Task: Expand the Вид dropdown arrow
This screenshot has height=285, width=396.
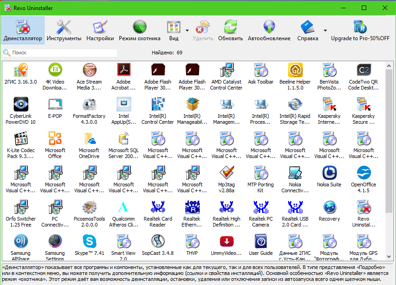Action: pos(187,31)
